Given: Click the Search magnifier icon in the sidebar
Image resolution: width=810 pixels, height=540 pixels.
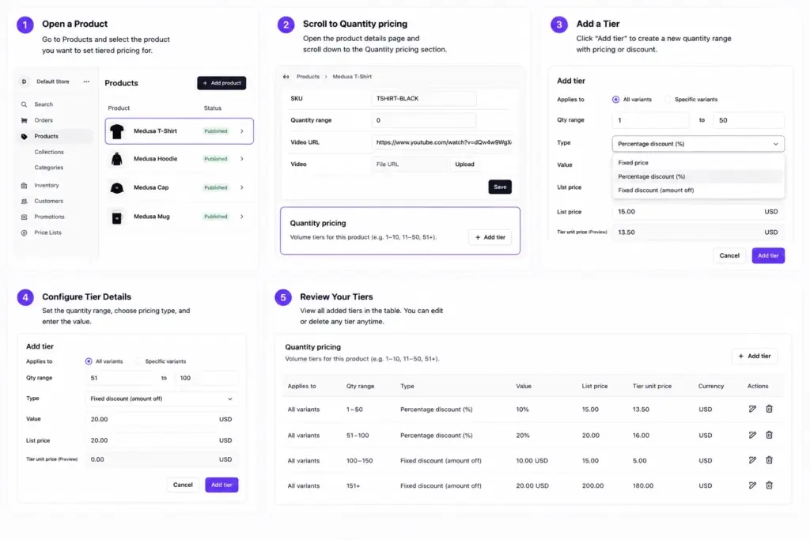Looking at the screenshot, I should click(24, 104).
